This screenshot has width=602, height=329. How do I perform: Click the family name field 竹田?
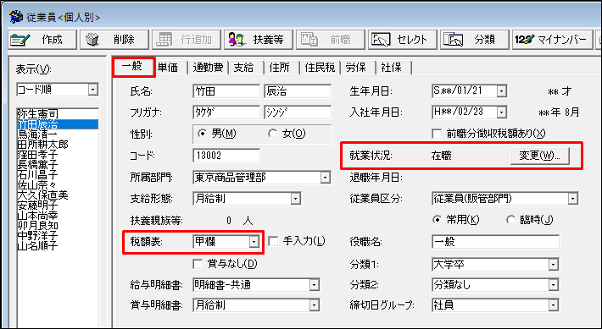click(226, 91)
